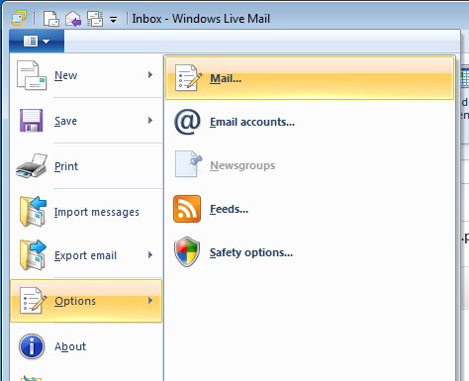Click the blue application menu button
The image size is (469, 381).
point(37,42)
